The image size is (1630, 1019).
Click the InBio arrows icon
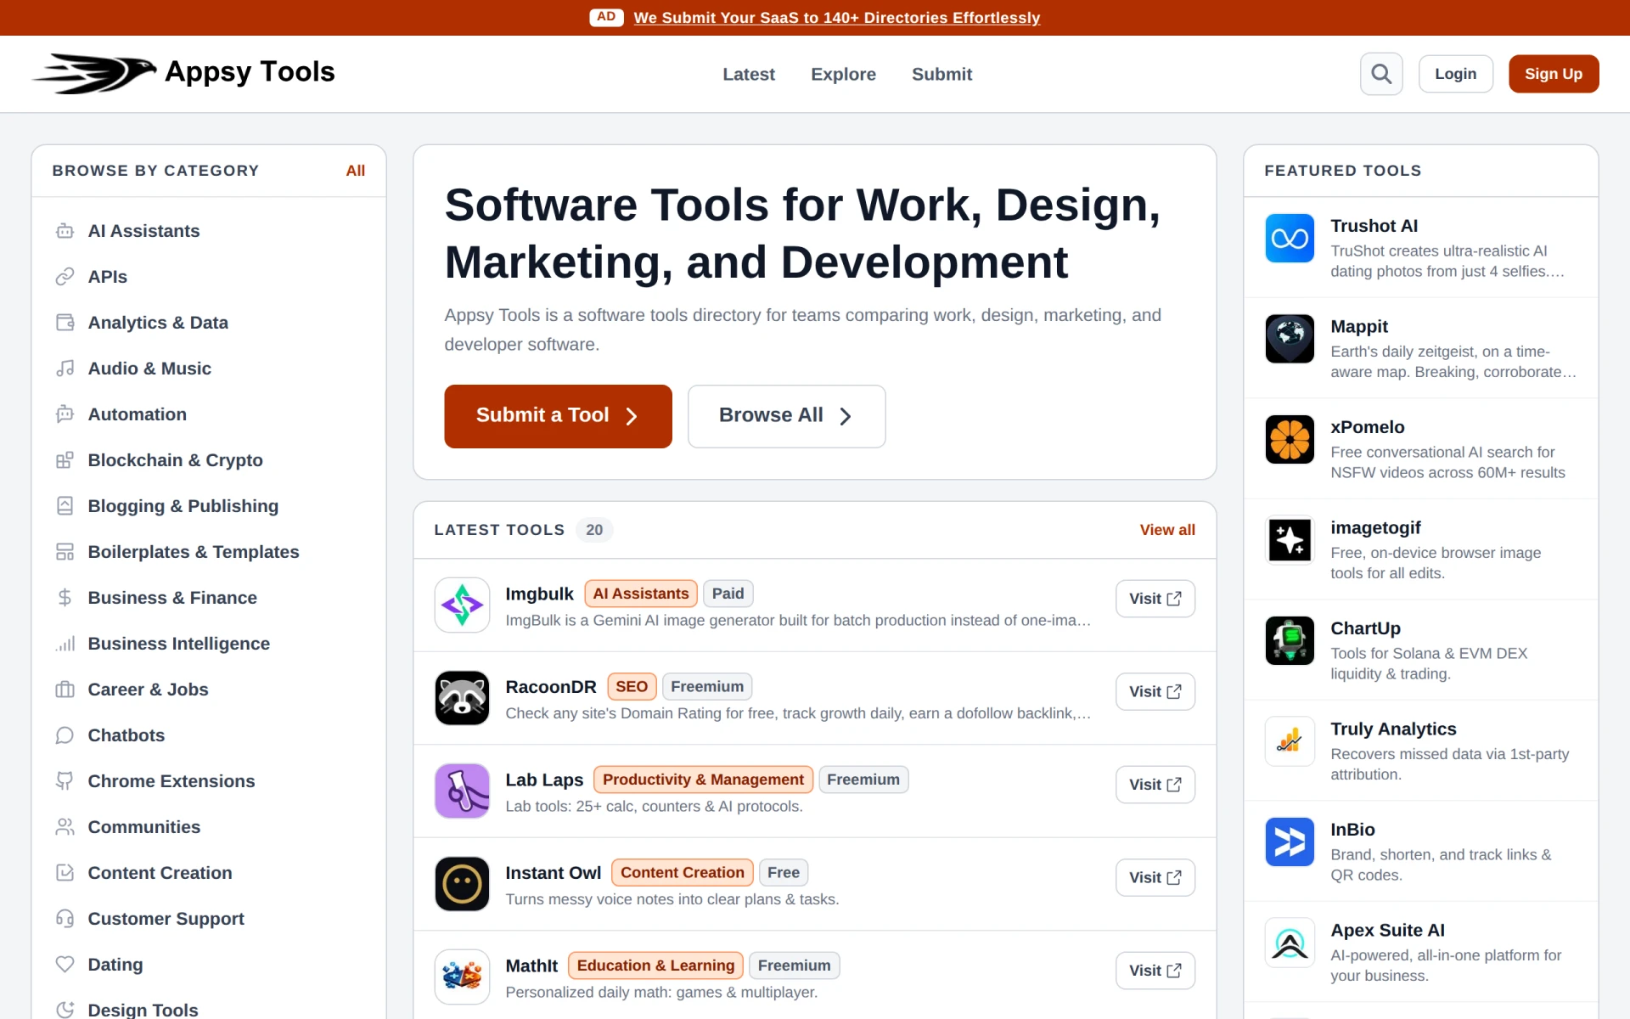1290,842
